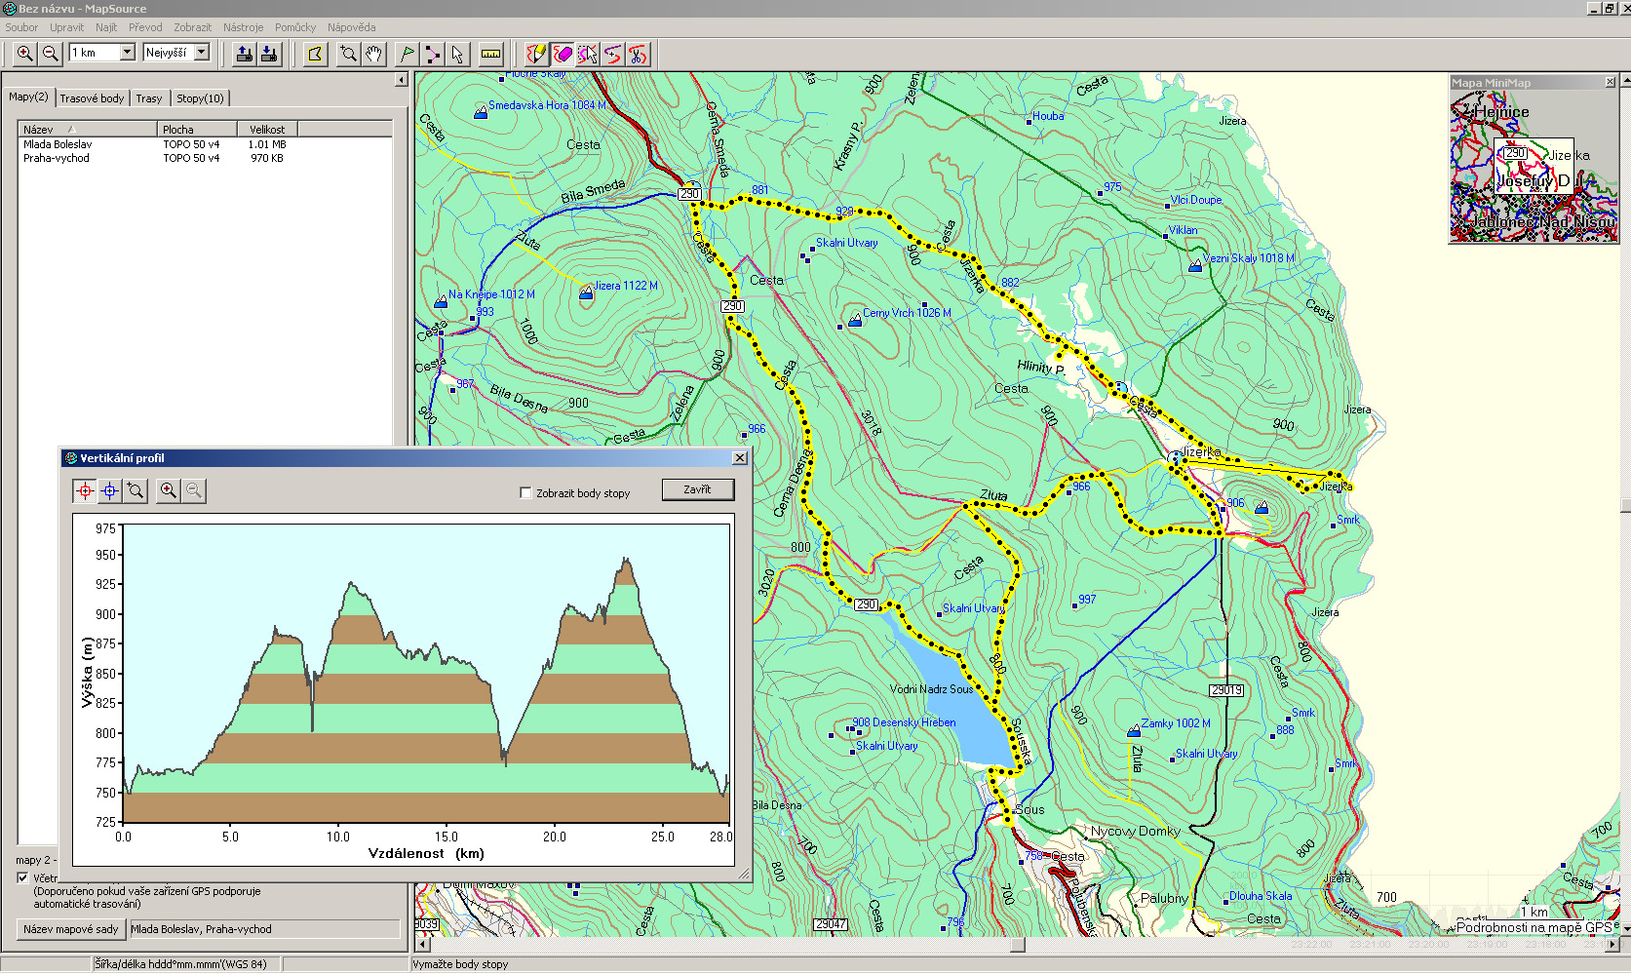Select the profile zoom-region magnifier tool
Viewport: 1631px width, 974px height.
pos(136,490)
